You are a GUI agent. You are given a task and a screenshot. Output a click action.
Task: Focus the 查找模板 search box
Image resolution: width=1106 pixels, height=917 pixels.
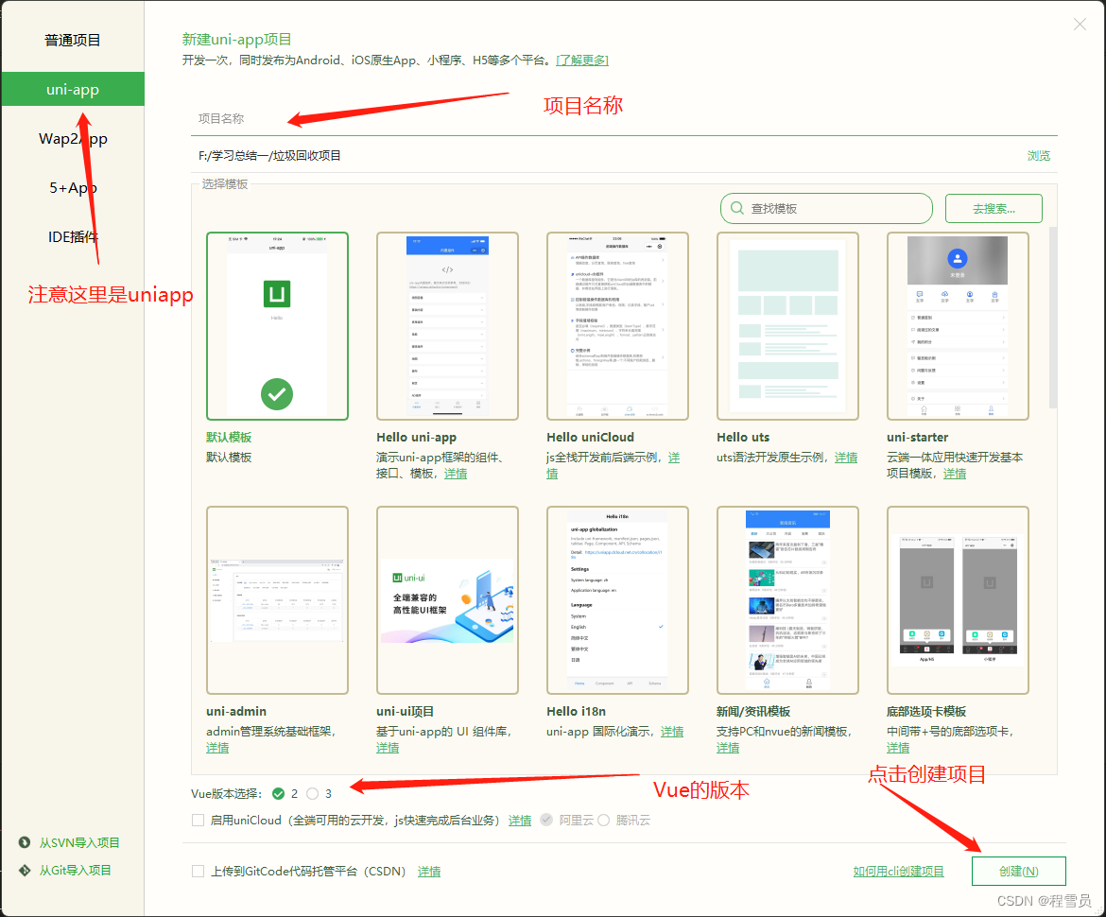[826, 208]
